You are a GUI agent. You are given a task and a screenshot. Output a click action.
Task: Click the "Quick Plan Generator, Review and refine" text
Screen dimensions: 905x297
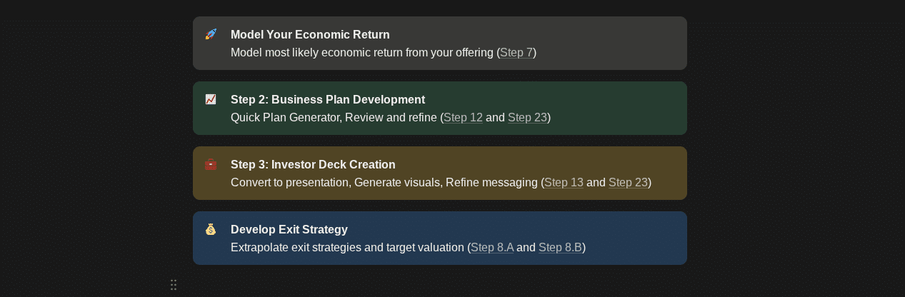coord(334,117)
